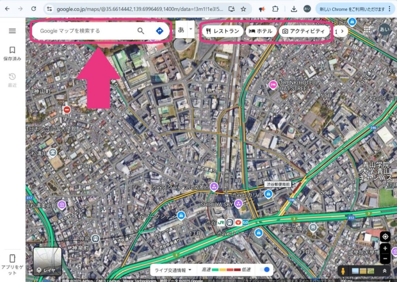Screen dimensions: 397x282
Task: Click the JR logo at 渋谷 station
Action: point(221,223)
